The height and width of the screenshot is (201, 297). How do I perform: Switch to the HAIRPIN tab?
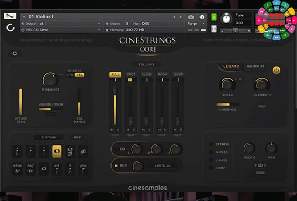255,66
